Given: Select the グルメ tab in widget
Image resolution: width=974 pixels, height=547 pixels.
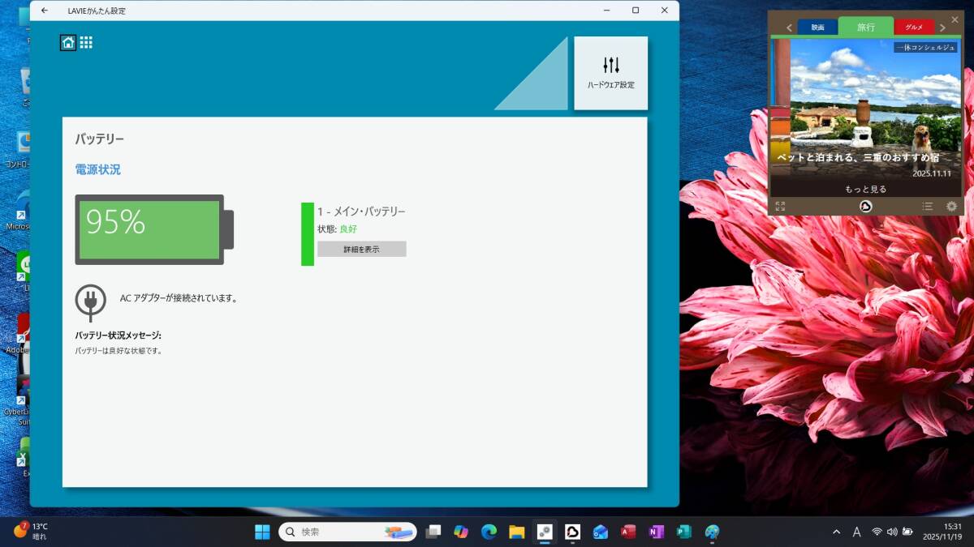Looking at the screenshot, I should (x=914, y=28).
